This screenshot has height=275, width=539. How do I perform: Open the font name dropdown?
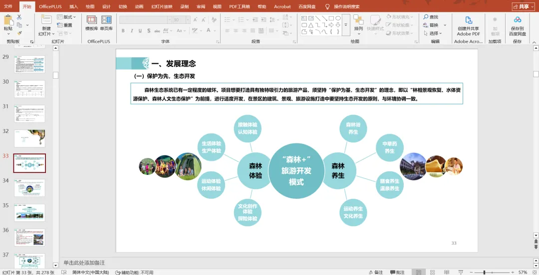point(170,20)
